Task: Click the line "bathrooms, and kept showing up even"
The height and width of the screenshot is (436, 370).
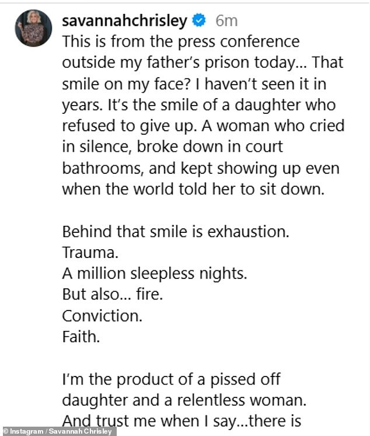Action: (x=201, y=169)
